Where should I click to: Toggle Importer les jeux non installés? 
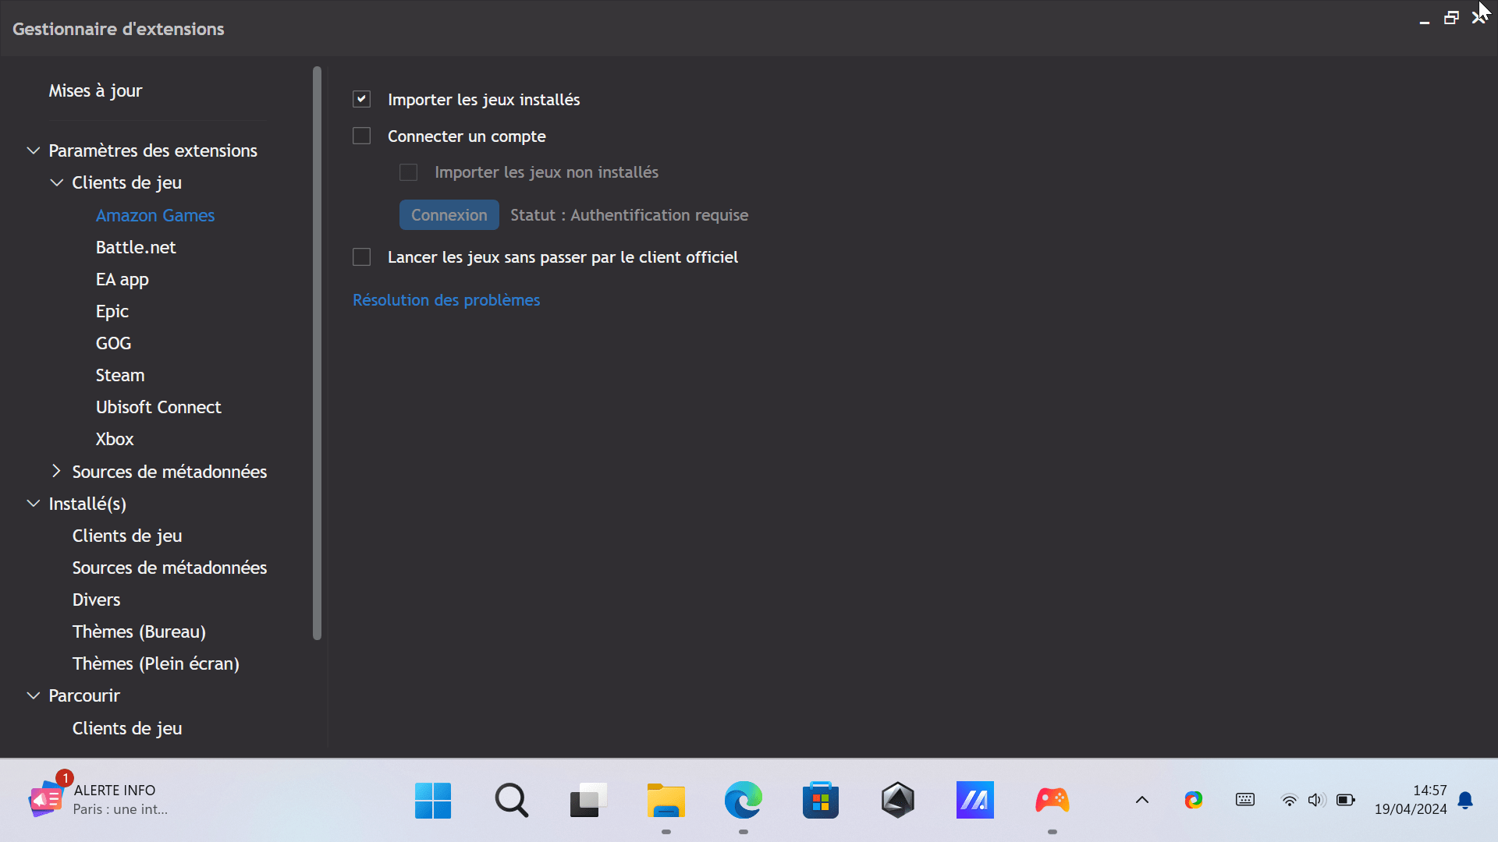tap(408, 172)
